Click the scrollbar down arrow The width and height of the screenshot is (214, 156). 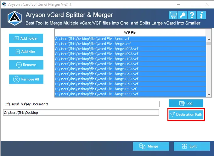pyautogui.click(x=209, y=94)
